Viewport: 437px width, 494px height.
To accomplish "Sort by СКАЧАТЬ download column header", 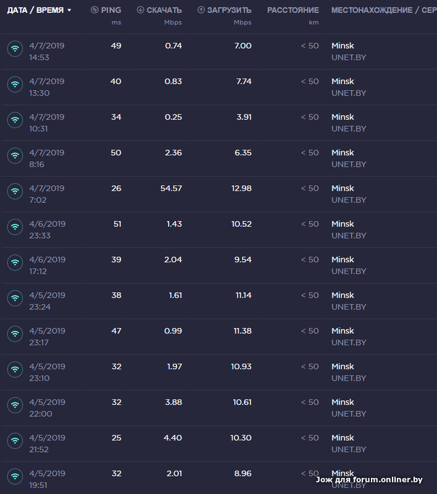I will point(159,10).
